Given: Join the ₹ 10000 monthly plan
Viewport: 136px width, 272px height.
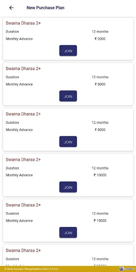Looking at the screenshot, I should (x=68, y=187).
